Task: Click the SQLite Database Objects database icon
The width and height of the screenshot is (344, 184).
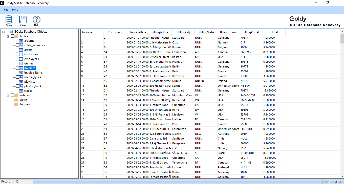Action: coord(11,32)
